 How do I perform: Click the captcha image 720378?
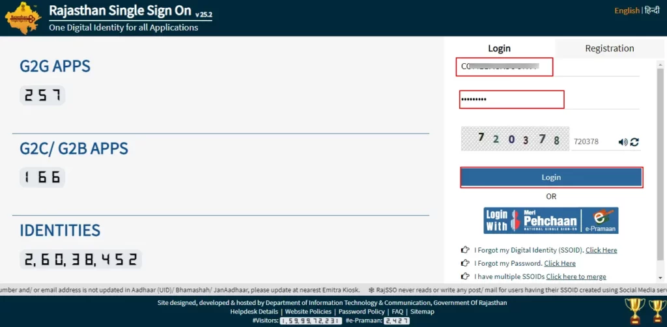(515, 139)
